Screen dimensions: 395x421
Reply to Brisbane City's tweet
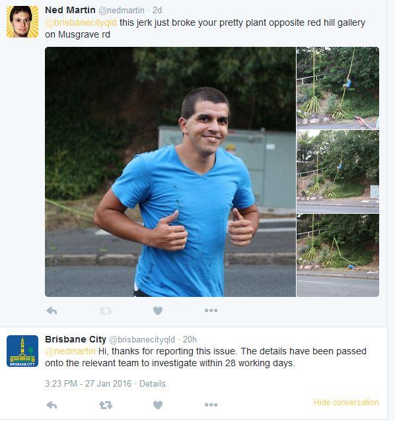[x=52, y=405]
